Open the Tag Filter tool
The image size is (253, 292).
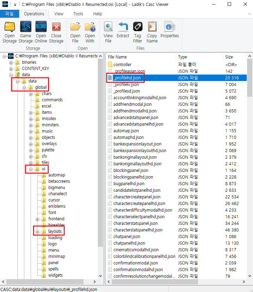tap(137, 27)
